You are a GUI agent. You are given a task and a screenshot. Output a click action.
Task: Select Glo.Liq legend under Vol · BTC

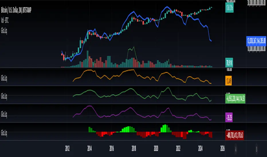coord(4,31)
